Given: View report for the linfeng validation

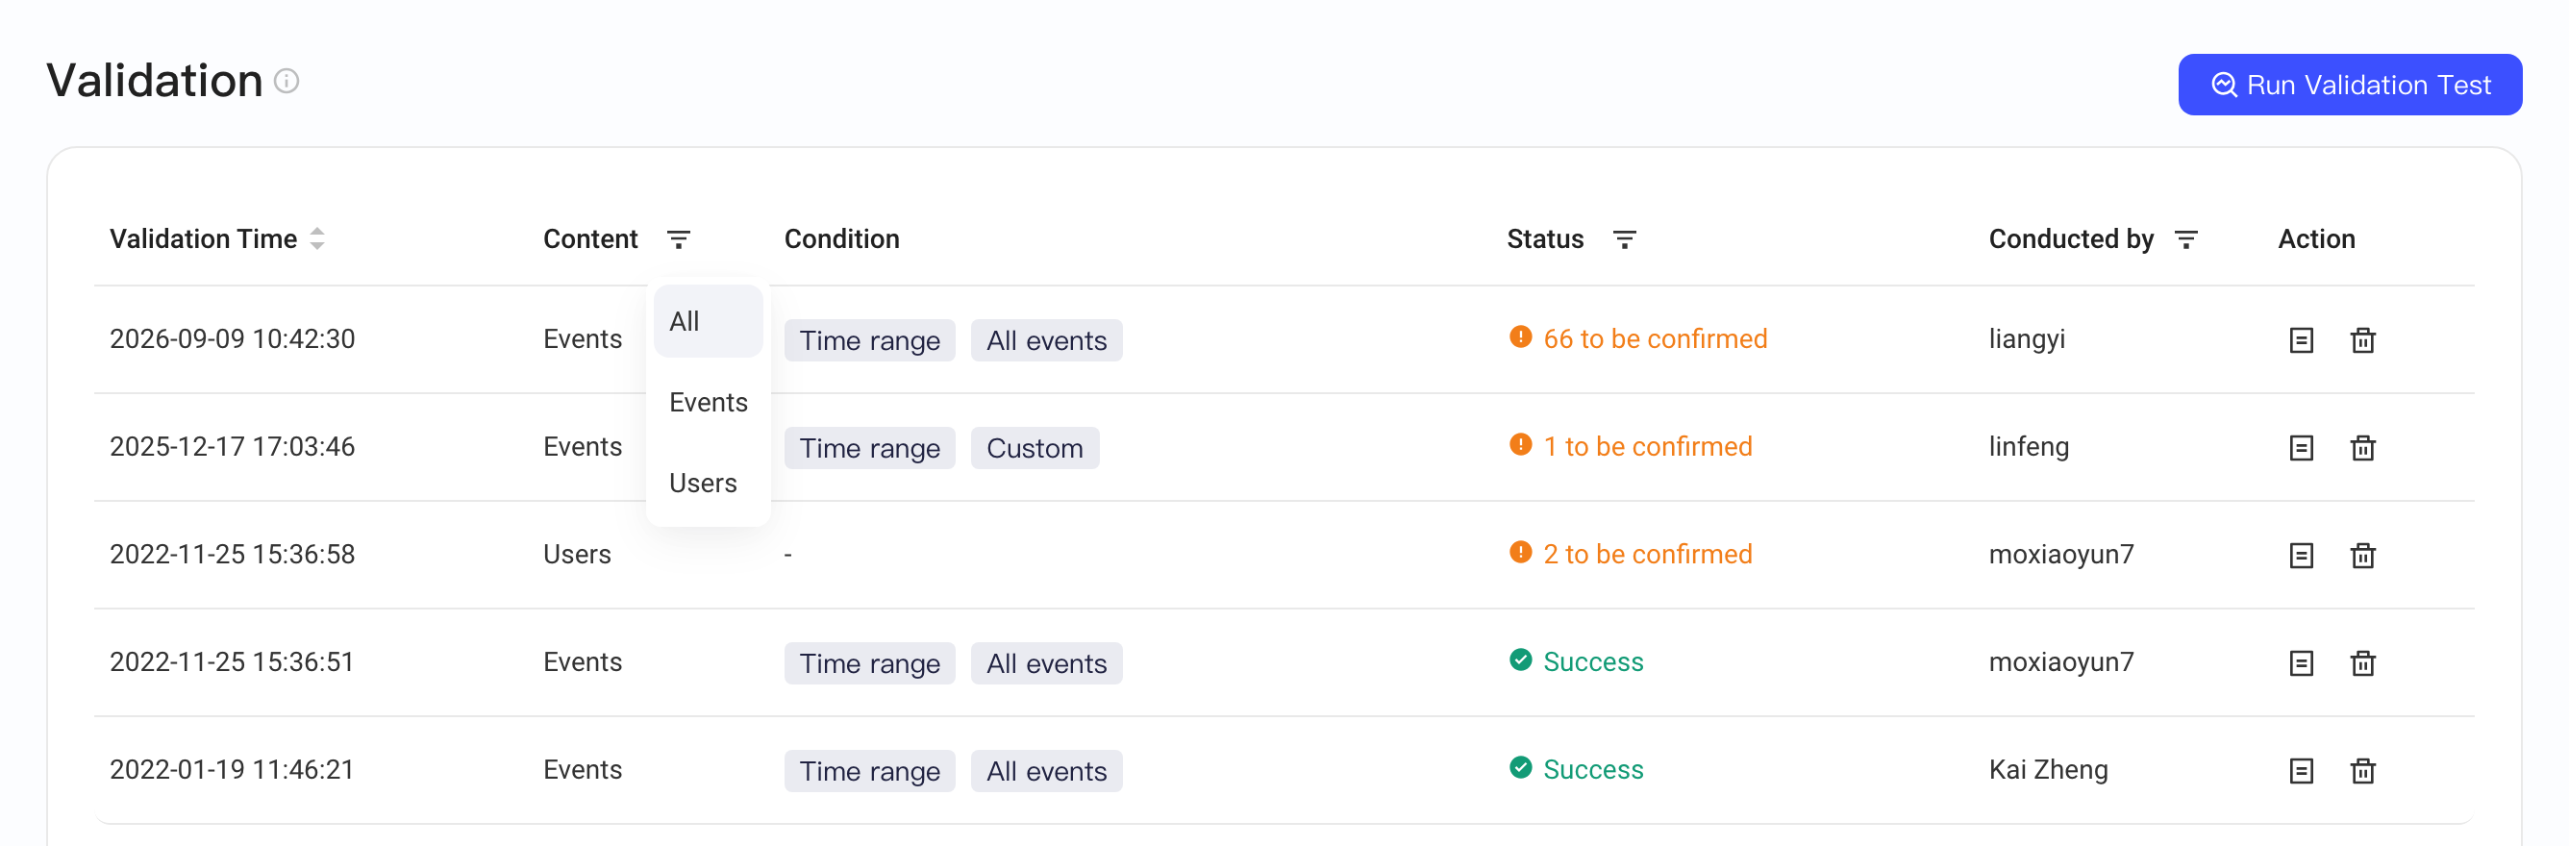Looking at the screenshot, I should click(2301, 448).
